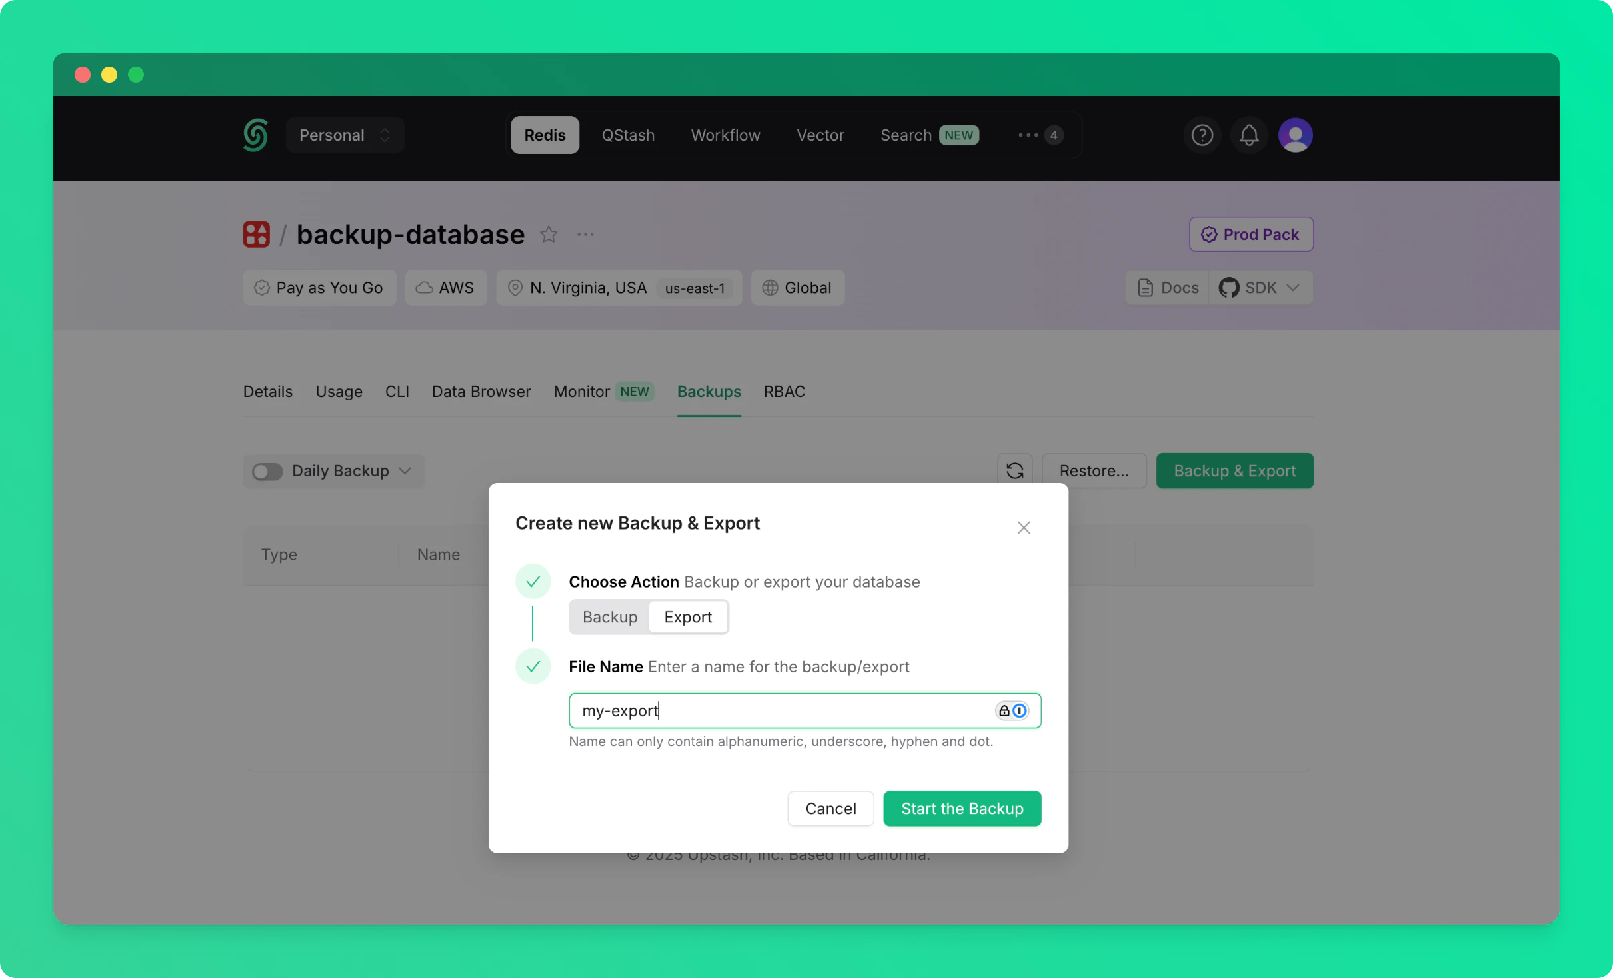
Task: Click the file name input field
Action: 780,711
